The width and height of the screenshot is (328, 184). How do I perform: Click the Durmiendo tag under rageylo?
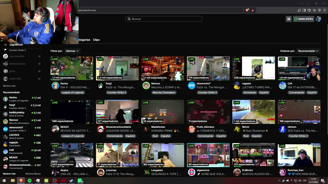coord(250,93)
